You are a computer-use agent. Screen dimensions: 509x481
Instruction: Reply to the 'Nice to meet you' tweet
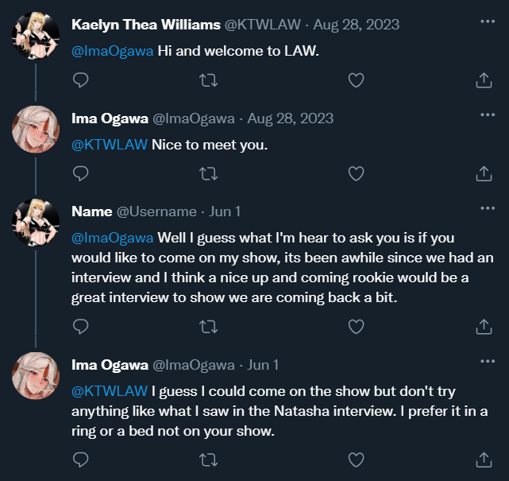point(80,173)
